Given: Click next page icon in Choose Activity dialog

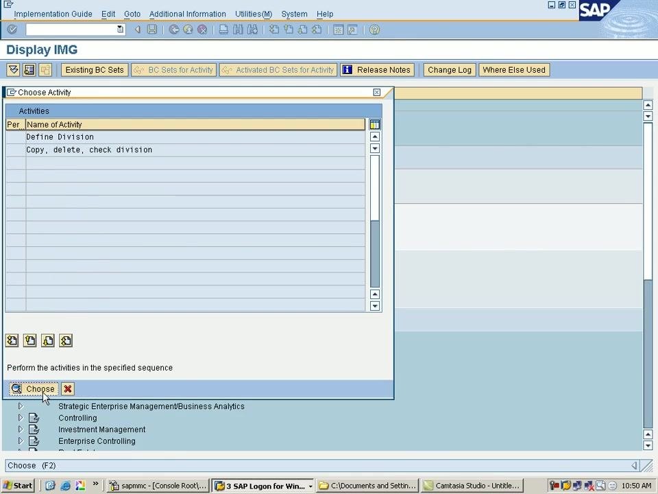Looking at the screenshot, I should point(48,340).
